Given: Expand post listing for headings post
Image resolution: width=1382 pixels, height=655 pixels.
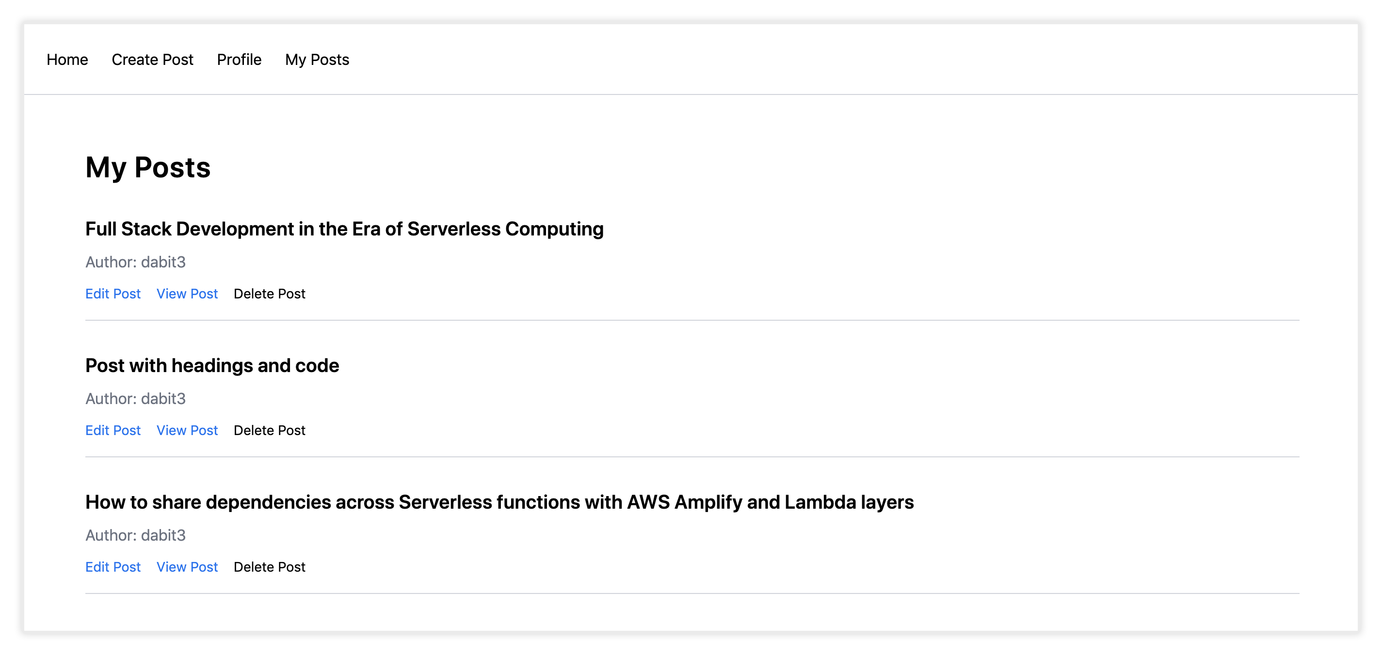Looking at the screenshot, I should (188, 431).
